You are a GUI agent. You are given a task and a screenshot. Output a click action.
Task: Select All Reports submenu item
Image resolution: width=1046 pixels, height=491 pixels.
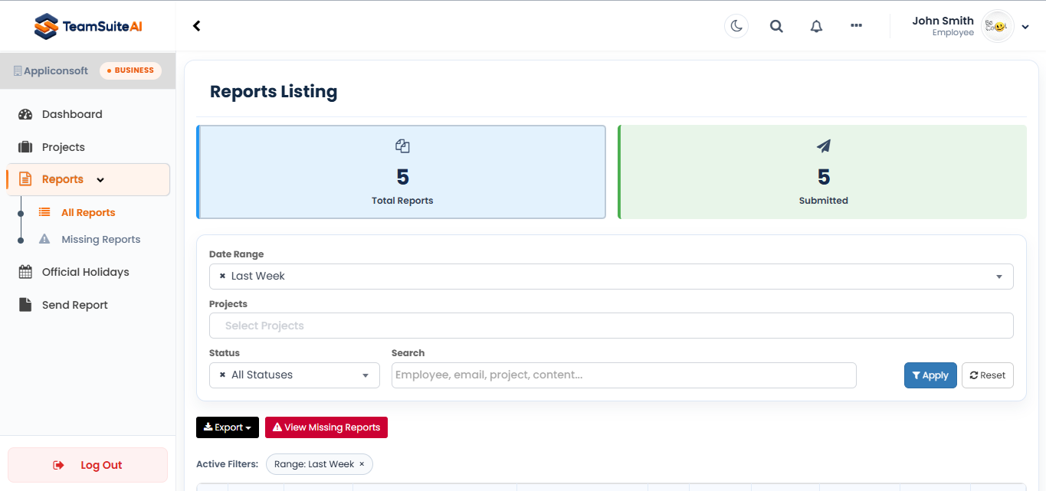(x=88, y=213)
